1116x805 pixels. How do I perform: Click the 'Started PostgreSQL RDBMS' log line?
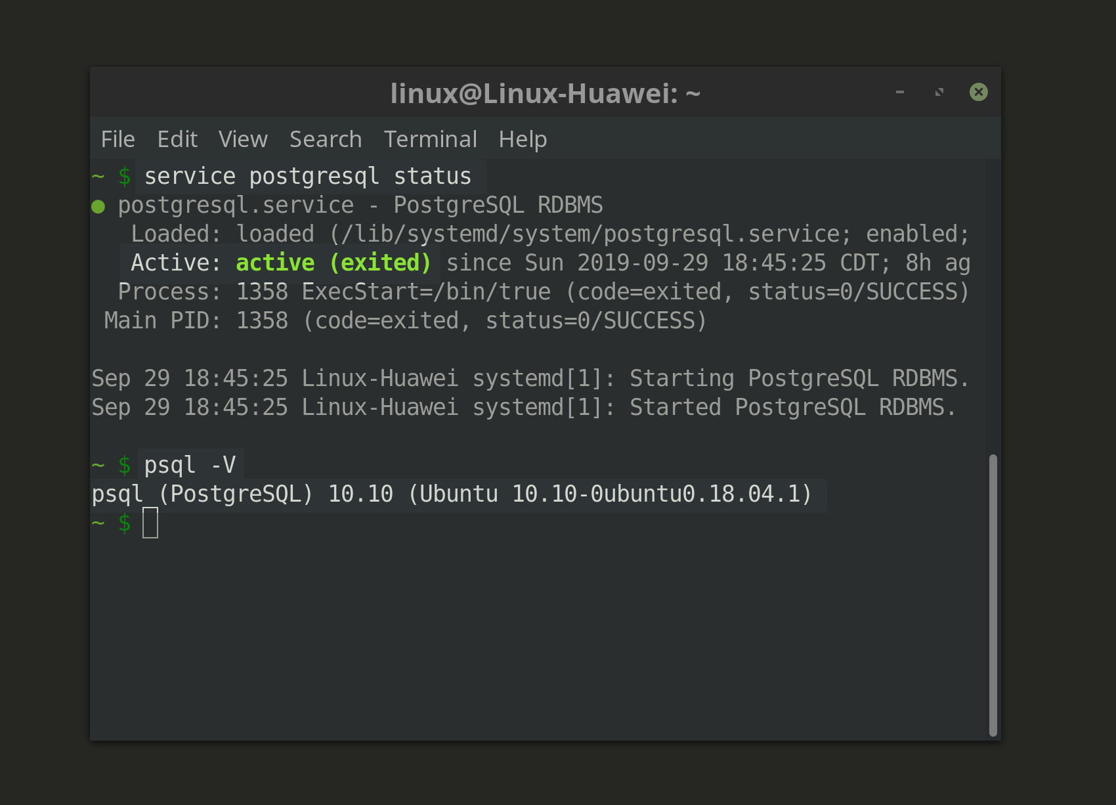coord(522,406)
